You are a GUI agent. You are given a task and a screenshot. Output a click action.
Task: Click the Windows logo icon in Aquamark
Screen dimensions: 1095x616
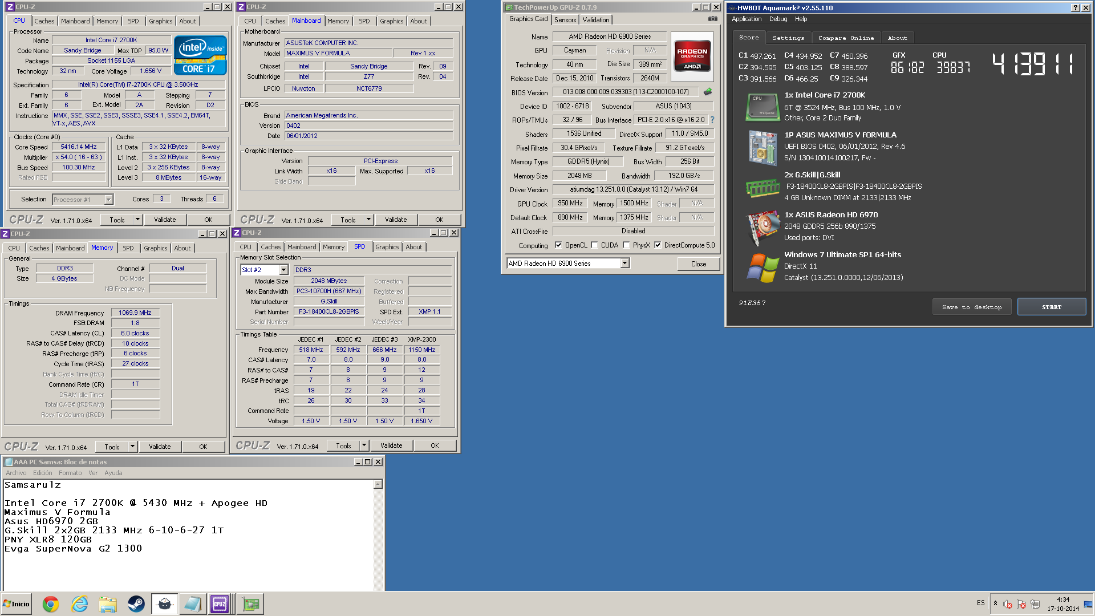(x=763, y=268)
